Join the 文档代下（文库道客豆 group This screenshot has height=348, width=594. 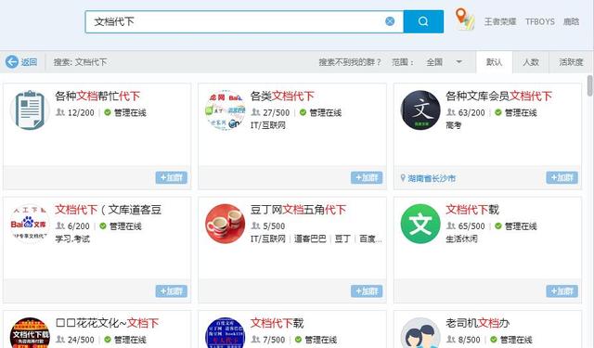pyautogui.click(x=171, y=291)
